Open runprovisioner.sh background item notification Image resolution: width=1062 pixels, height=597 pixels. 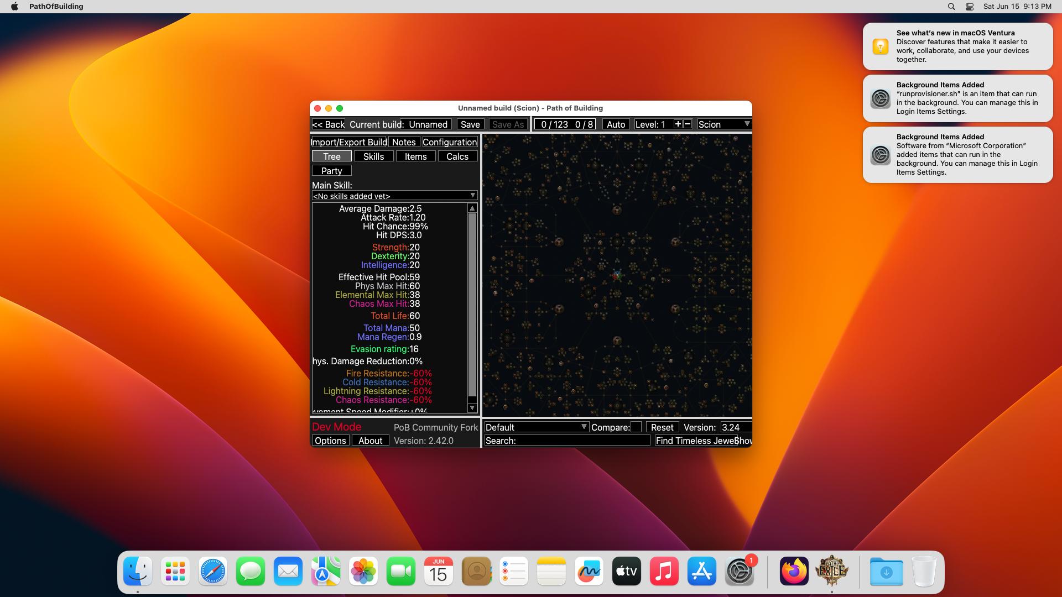click(957, 98)
